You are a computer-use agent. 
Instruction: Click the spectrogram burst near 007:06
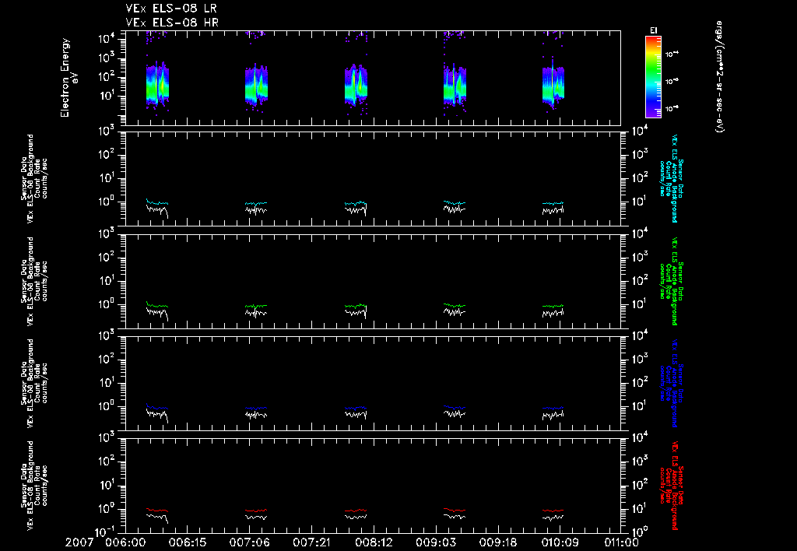256,84
